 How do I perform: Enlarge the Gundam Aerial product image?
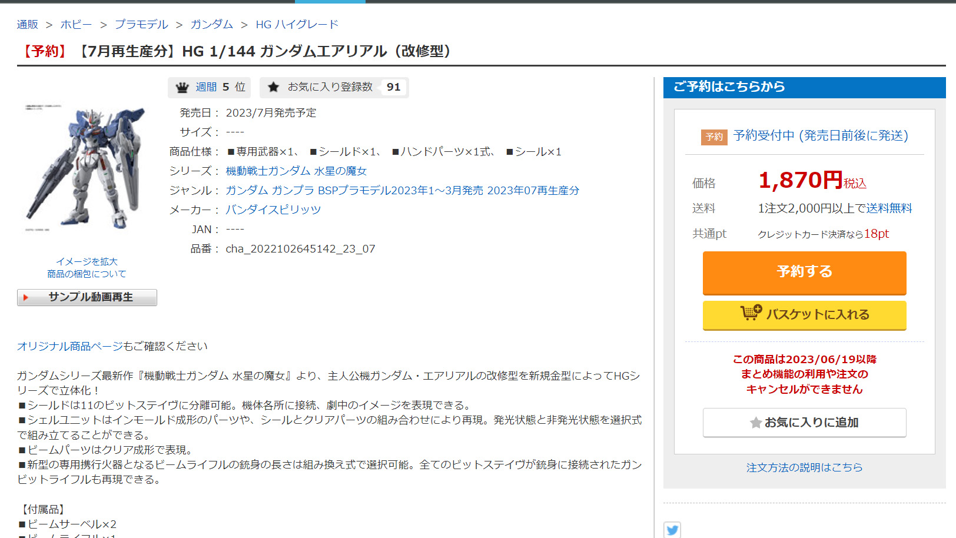[85, 167]
